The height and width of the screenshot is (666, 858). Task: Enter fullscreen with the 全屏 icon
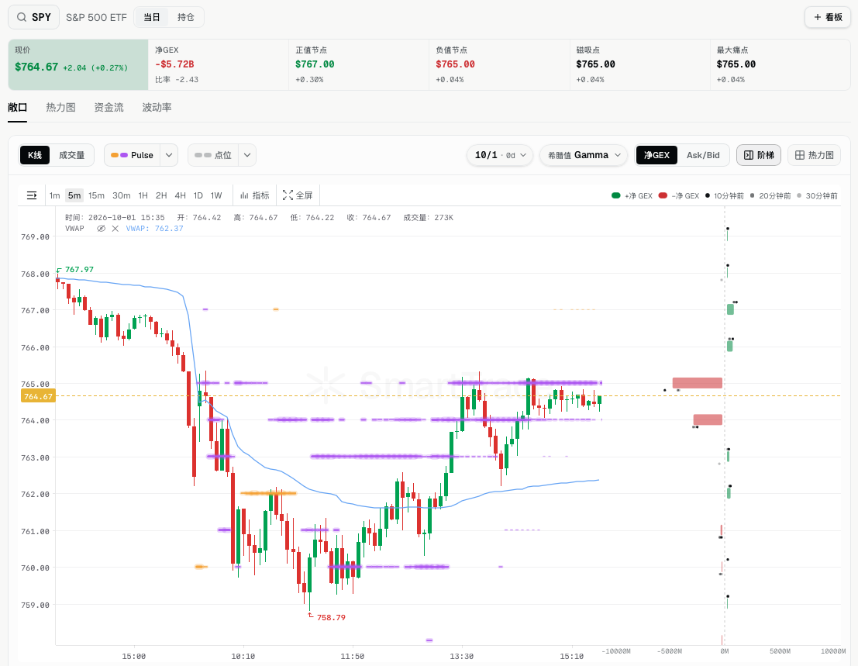(288, 195)
